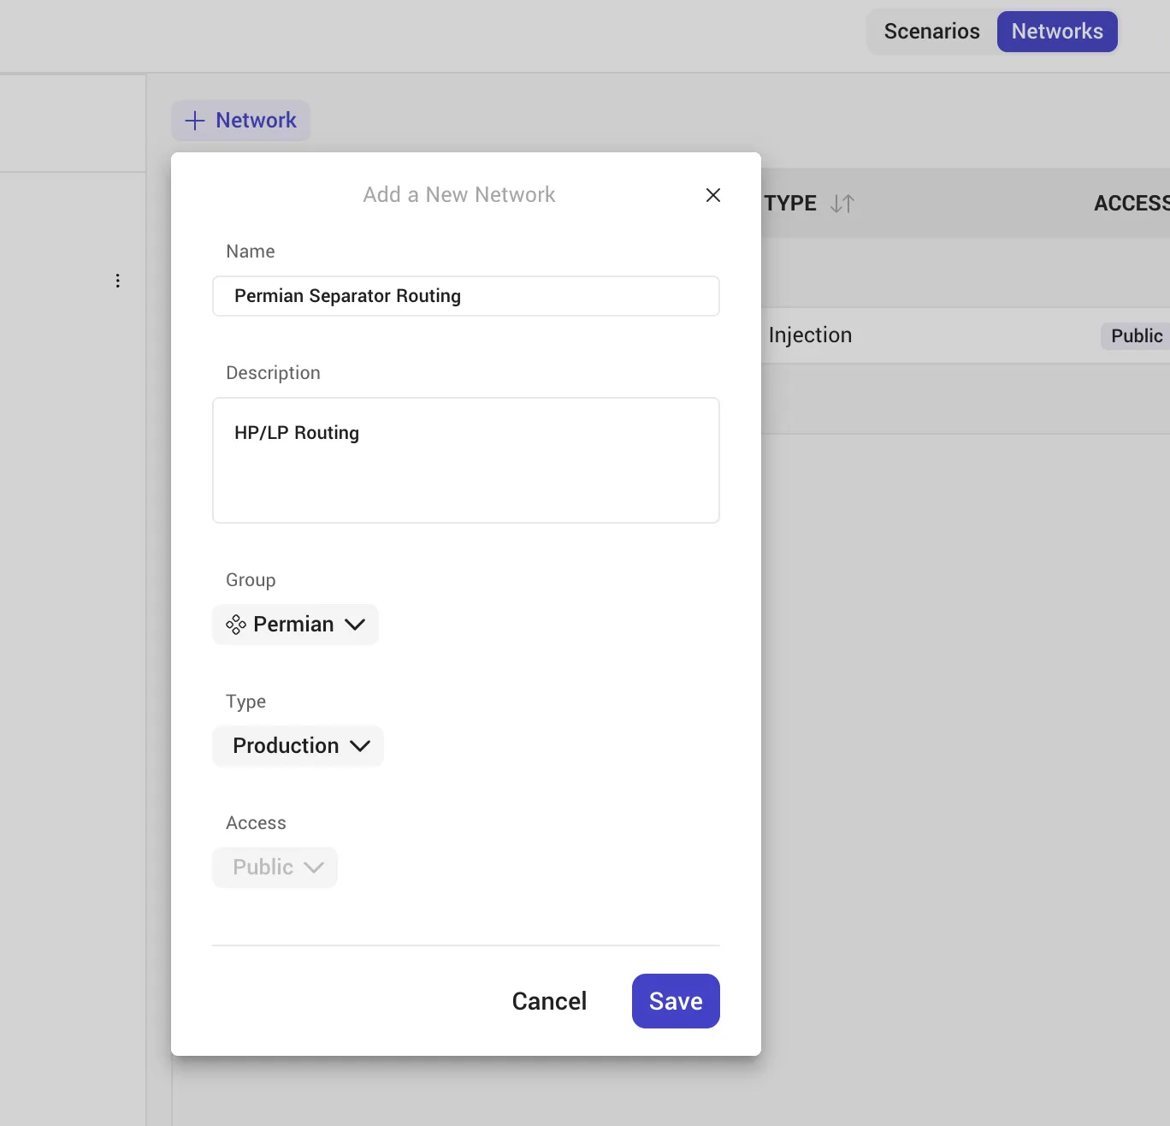Viewport: 1170px width, 1126px height.
Task: Click the TYPE column header
Action: 790,204
